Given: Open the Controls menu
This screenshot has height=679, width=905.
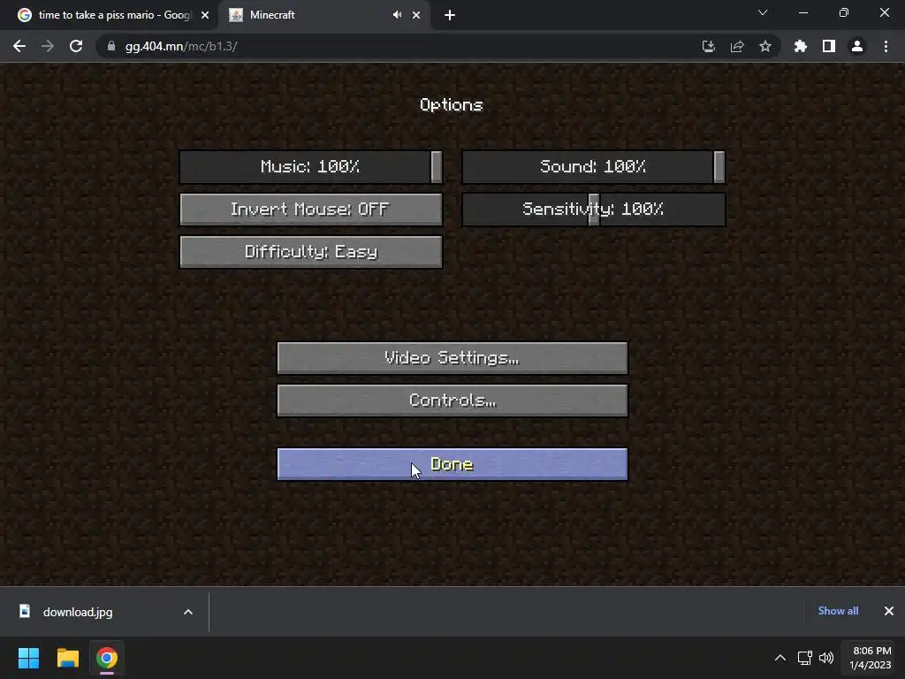Looking at the screenshot, I should (x=452, y=401).
